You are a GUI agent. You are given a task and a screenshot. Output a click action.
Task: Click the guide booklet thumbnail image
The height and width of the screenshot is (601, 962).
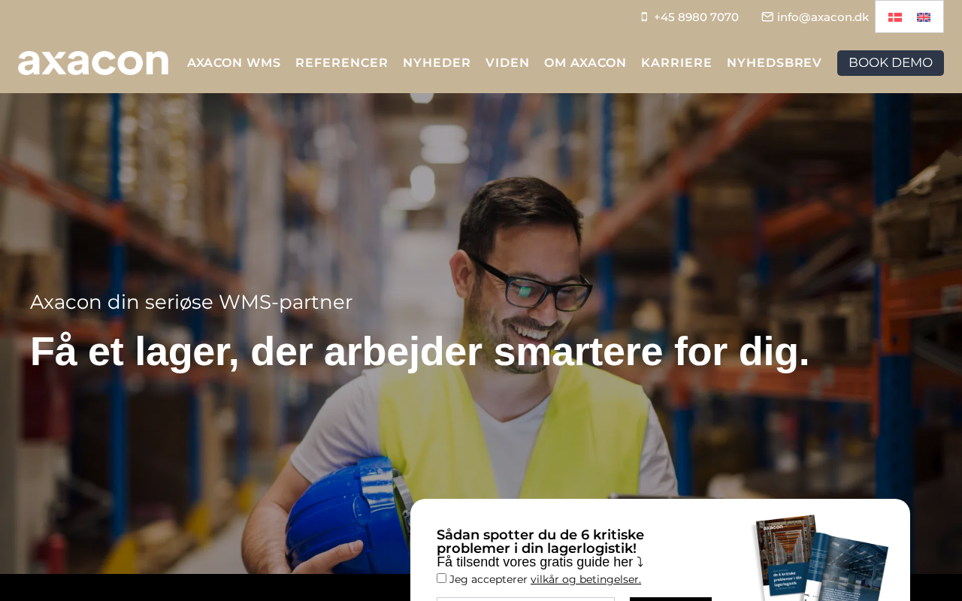(x=821, y=557)
